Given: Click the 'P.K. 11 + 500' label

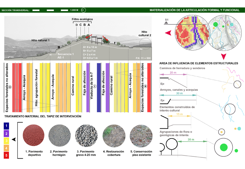Looking at the screenshot, I should click(x=143, y=58).
